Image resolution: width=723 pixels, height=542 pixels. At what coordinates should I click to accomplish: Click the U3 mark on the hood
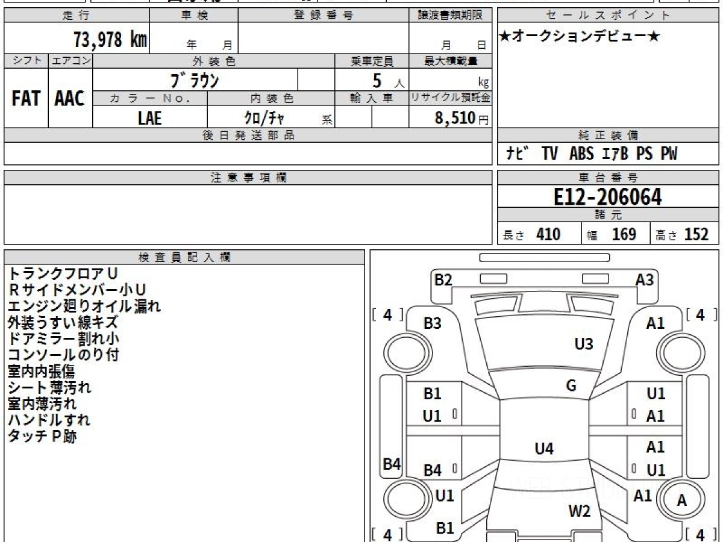tap(583, 344)
